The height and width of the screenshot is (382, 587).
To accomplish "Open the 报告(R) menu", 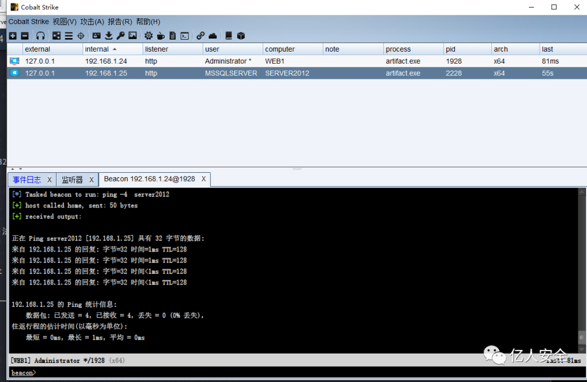I will [120, 22].
